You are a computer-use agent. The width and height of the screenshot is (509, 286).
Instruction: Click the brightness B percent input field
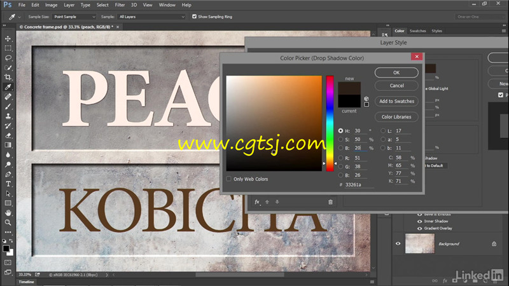pyautogui.click(x=360, y=148)
